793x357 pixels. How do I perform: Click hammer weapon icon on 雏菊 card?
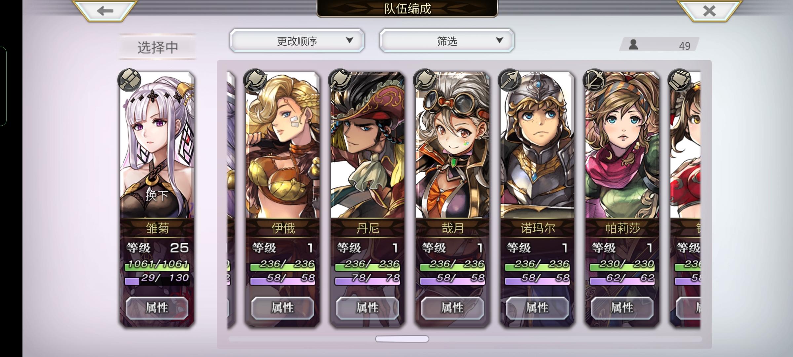(x=129, y=80)
